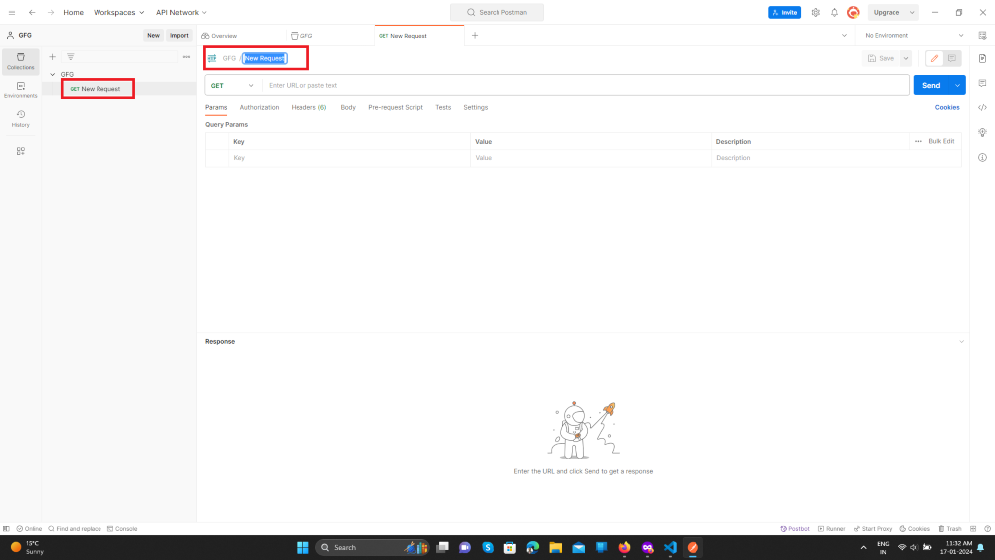Viewport: 995px width, 560px height.
Task: Click the Invite button
Action: 784,12
